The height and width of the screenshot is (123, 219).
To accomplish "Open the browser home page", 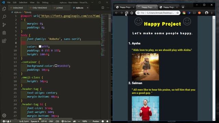I will pos(132,13).
